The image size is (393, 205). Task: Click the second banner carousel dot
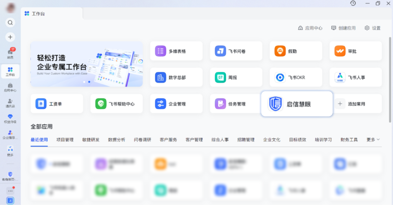click(x=89, y=82)
